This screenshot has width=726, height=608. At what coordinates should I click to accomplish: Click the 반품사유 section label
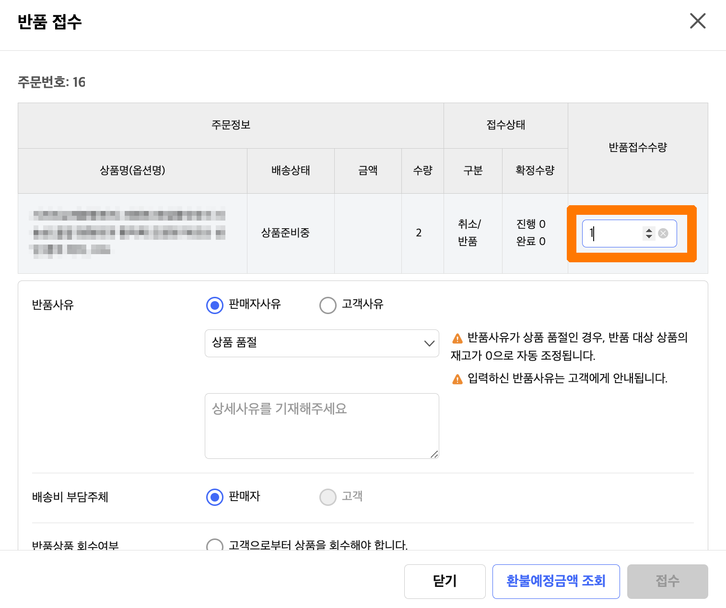pyautogui.click(x=53, y=305)
